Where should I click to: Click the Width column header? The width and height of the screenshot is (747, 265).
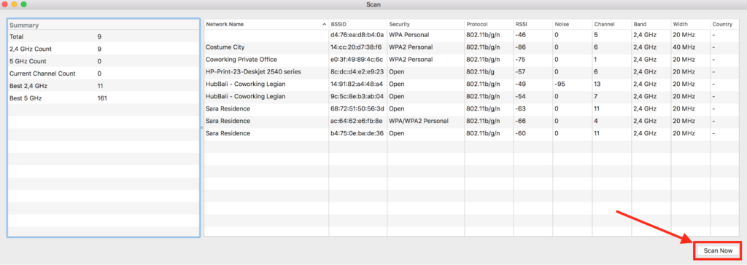[690, 24]
